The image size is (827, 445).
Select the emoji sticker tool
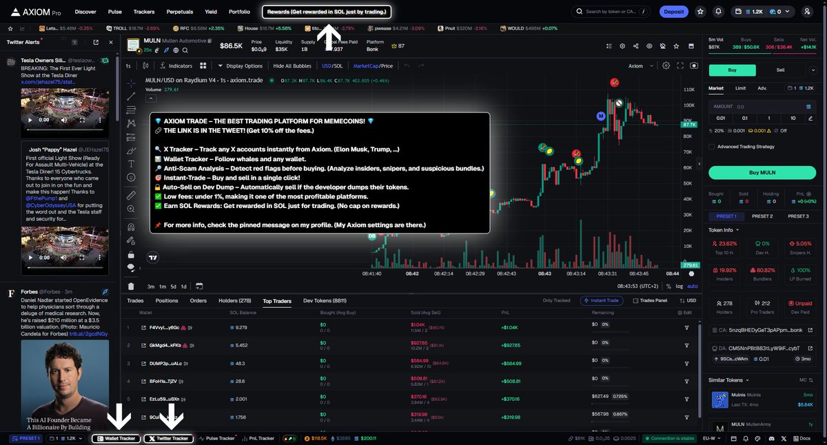point(131,177)
